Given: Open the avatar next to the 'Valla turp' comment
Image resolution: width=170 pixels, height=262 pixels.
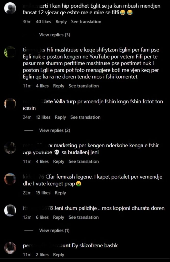Looking at the screenshot, I should (x=10, y=104).
